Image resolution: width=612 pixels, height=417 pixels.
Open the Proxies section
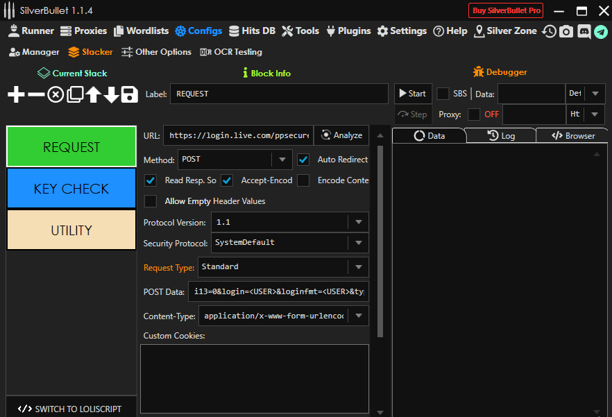tap(83, 31)
